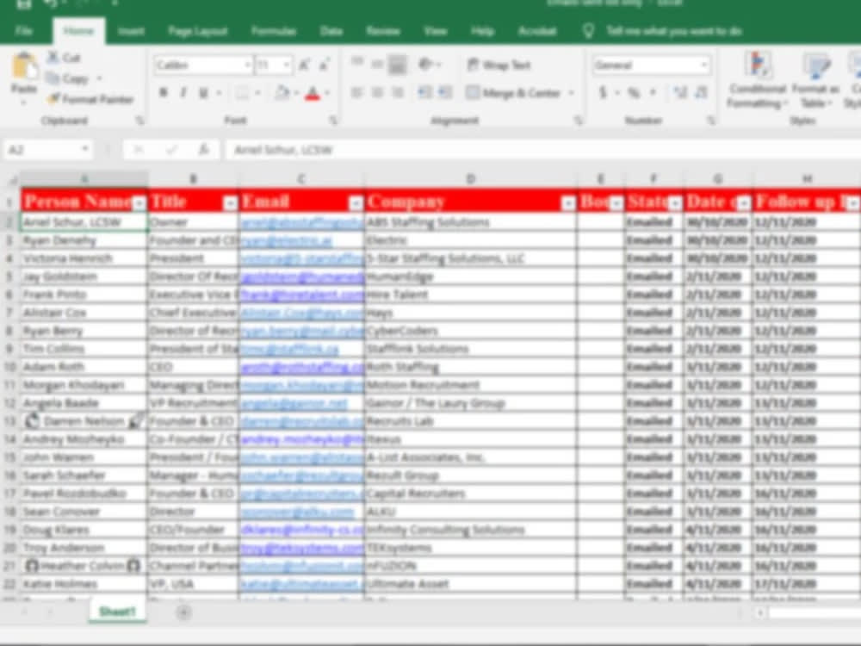Click Increase Decimal icon
Viewport: 861px width, 646px height.
680,92
